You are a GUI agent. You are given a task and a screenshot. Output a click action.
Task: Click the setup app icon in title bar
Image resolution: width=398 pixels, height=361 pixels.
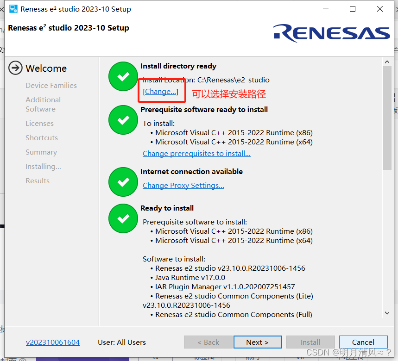coord(13,9)
